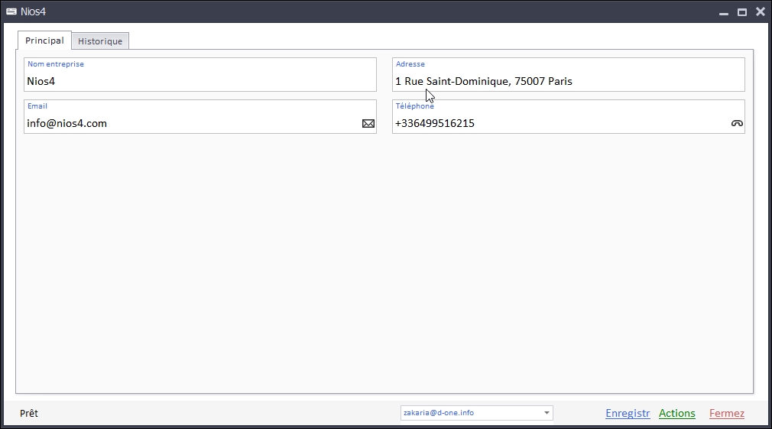Click the Nios4 app icon in title bar
772x429 pixels.
click(11, 11)
